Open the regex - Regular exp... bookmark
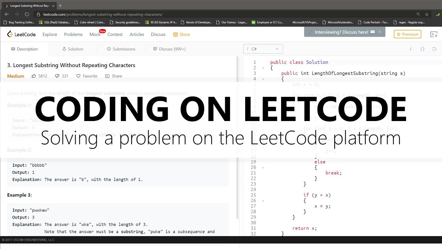442x249 pixels. tap(409, 22)
